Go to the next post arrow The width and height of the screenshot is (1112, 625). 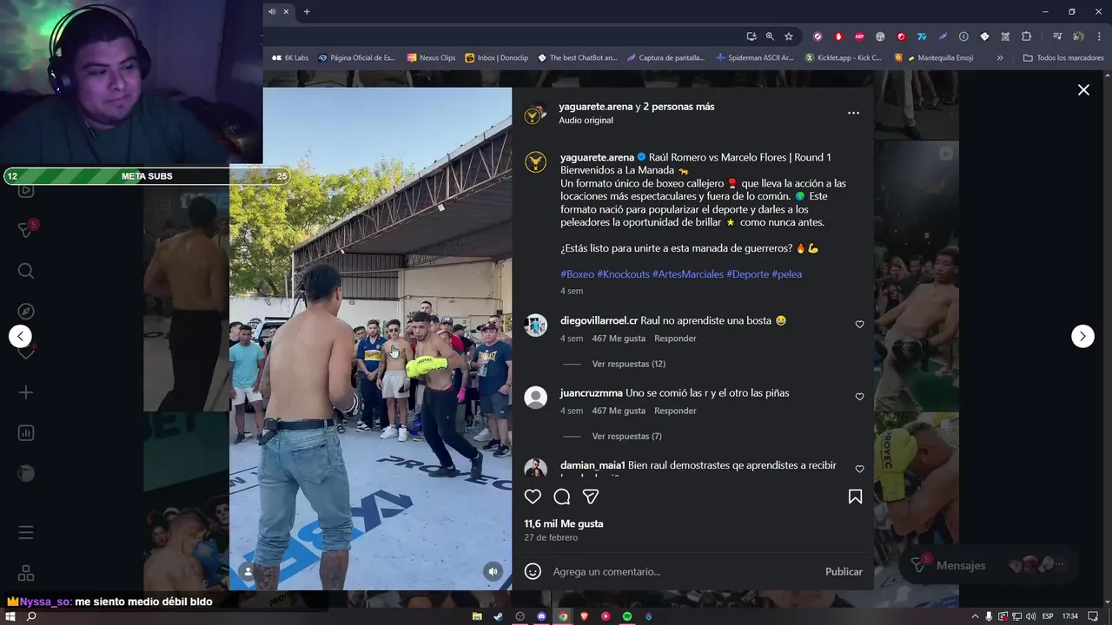click(x=1082, y=336)
